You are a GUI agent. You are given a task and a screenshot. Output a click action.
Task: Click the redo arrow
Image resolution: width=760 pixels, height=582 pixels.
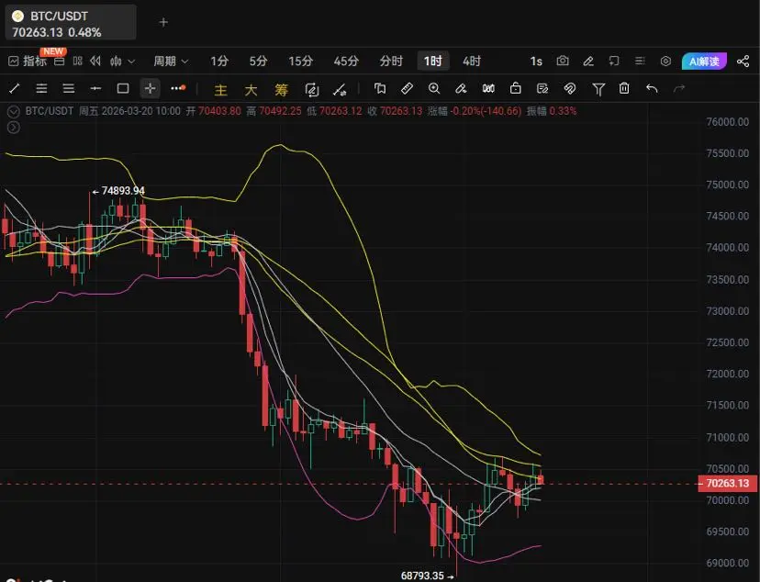679,88
